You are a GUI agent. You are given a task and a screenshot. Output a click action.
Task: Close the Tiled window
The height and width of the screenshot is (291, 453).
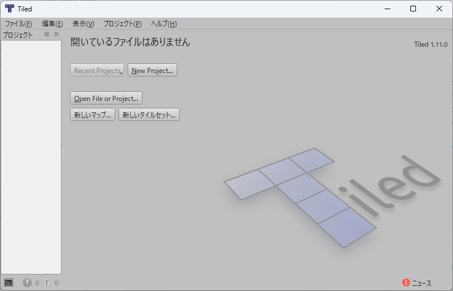pyautogui.click(x=439, y=9)
